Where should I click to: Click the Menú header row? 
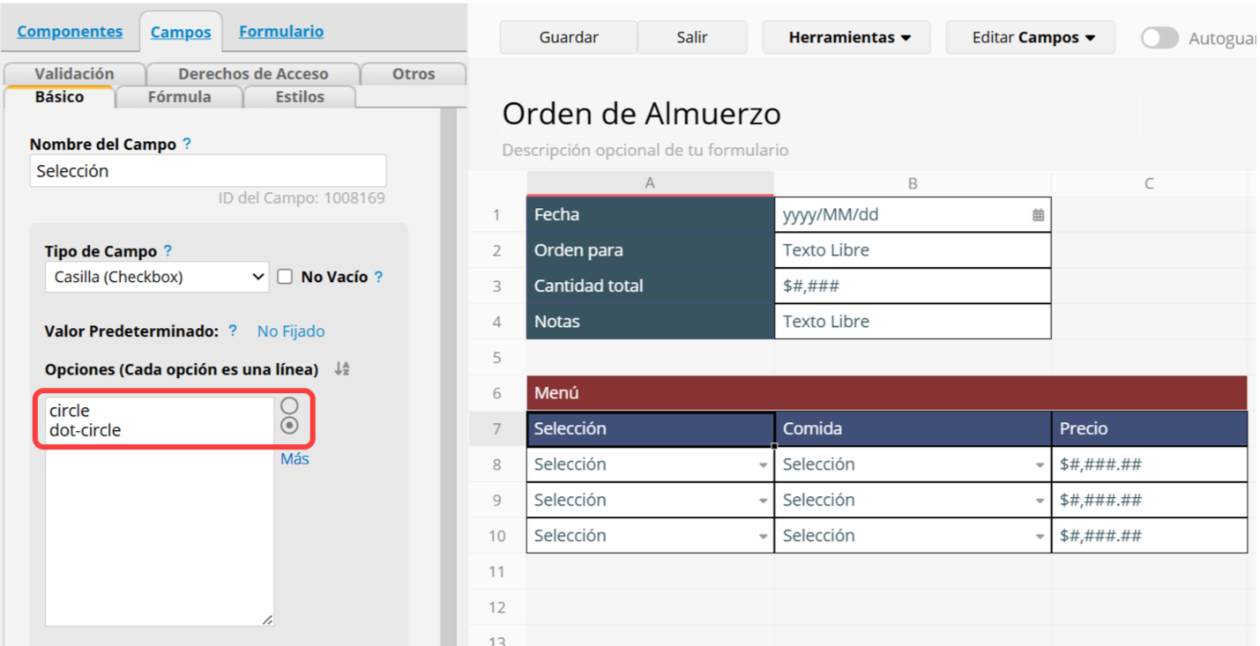887,393
